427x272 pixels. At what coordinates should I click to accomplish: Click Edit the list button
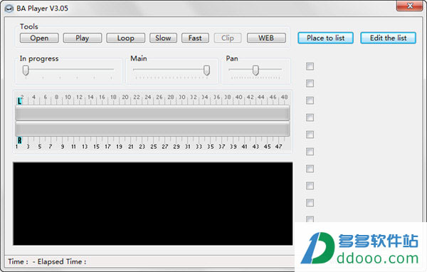[388, 38]
